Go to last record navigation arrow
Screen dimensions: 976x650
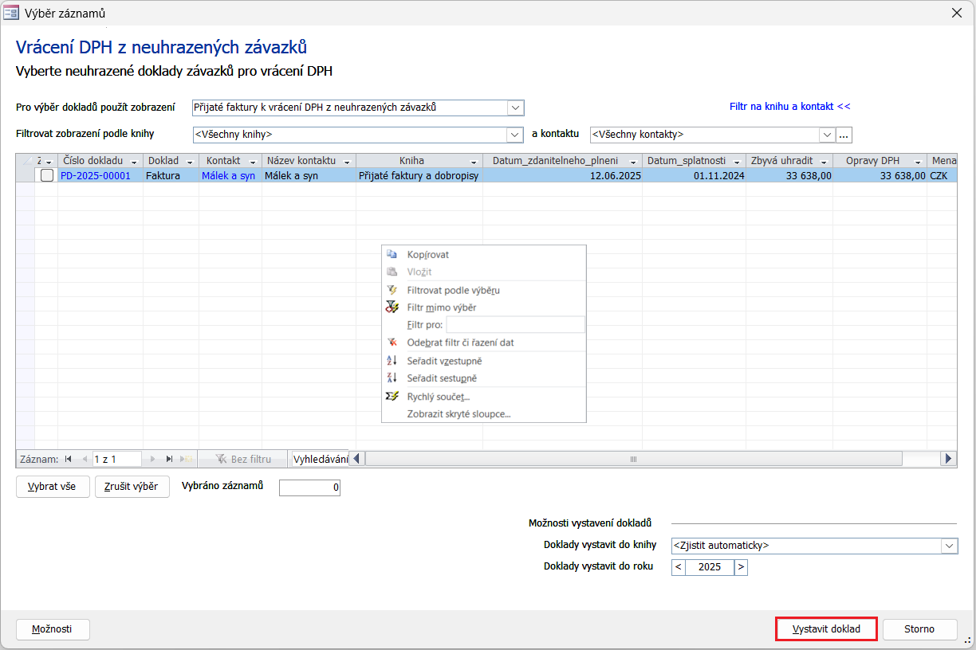click(169, 459)
